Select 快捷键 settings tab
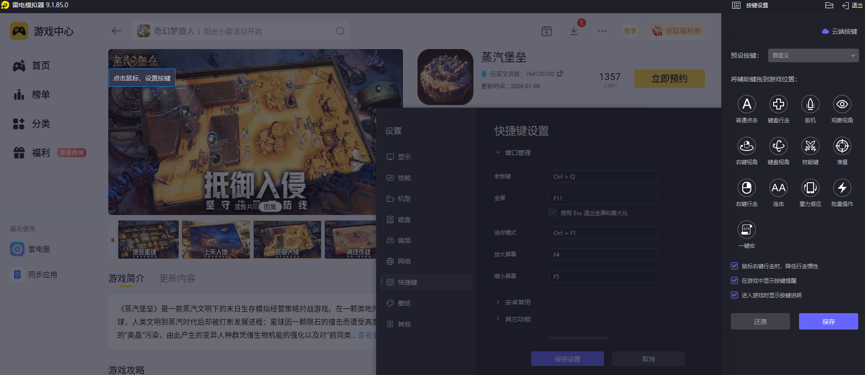 pos(426,282)
